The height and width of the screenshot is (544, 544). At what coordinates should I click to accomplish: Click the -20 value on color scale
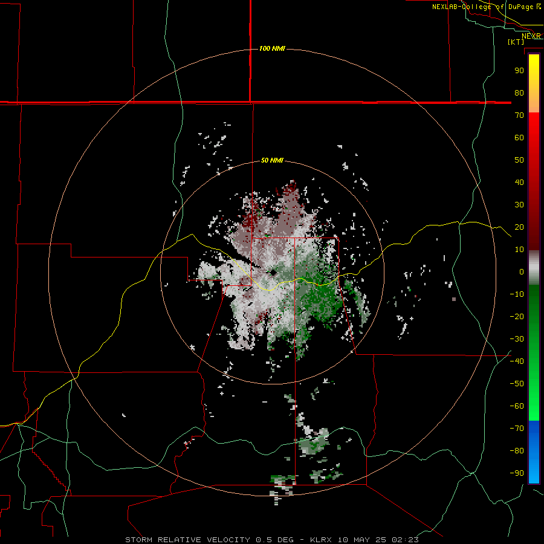coord(517,316)
